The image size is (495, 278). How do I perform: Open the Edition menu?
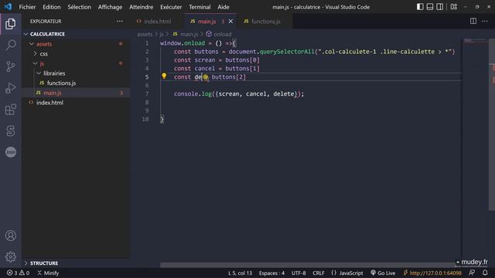click(x=52, y=7)
